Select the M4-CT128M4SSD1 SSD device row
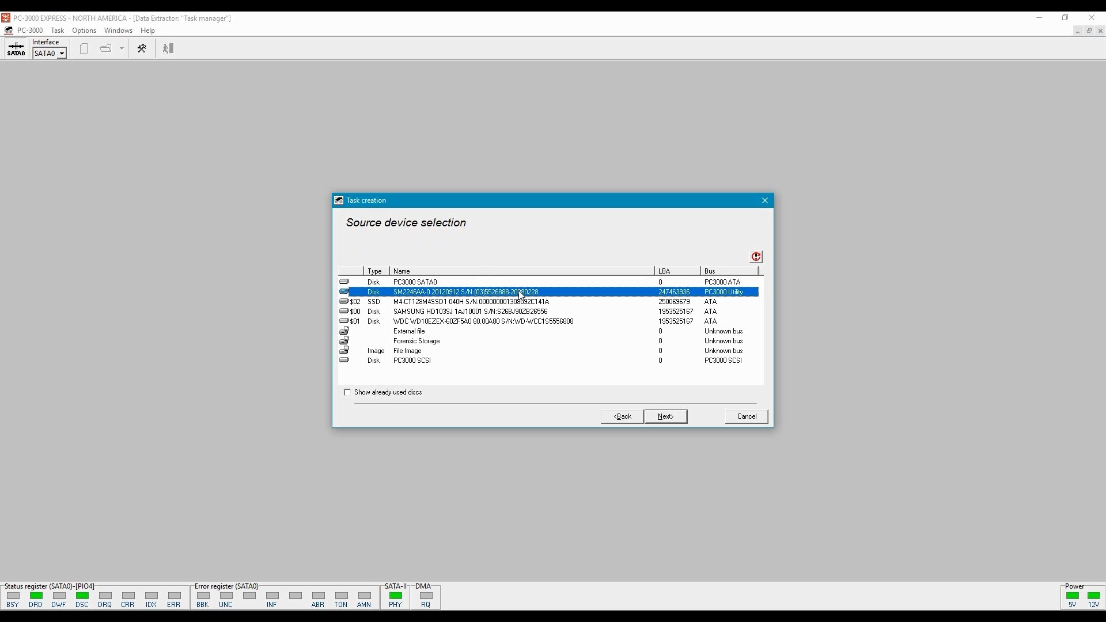This screenshot has width=1106, height=622. tap(471, 302)
